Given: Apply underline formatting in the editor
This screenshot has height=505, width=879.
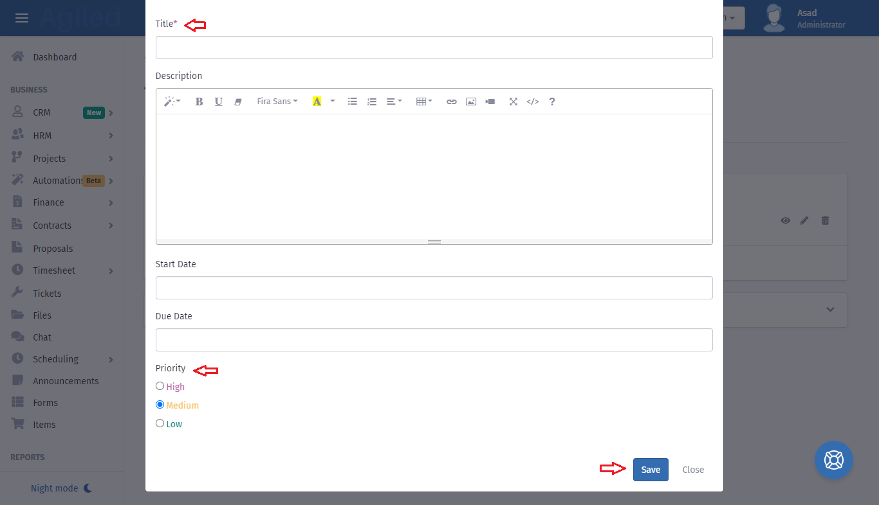Looking at the screenshot, I should pos(219,102).
